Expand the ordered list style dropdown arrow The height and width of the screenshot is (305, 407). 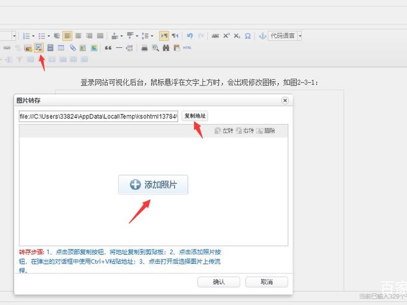[33, 36]
